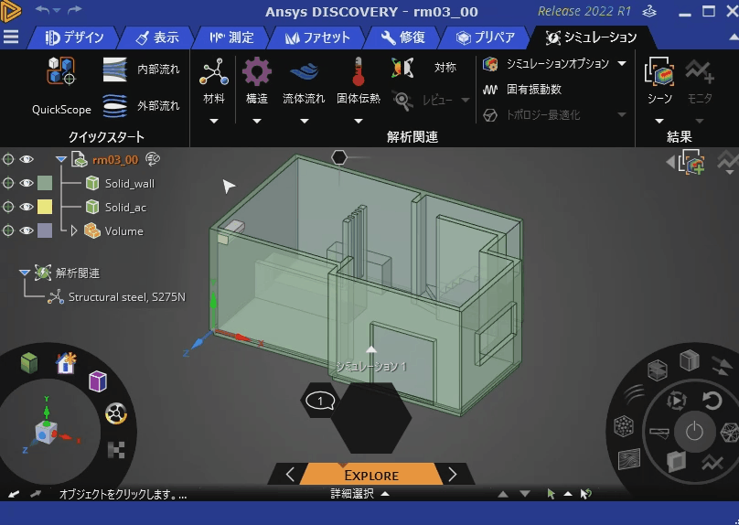Toggle visibility eye for Volume
The width and height of the screenshot is (739, 525).
click(27, 230)
